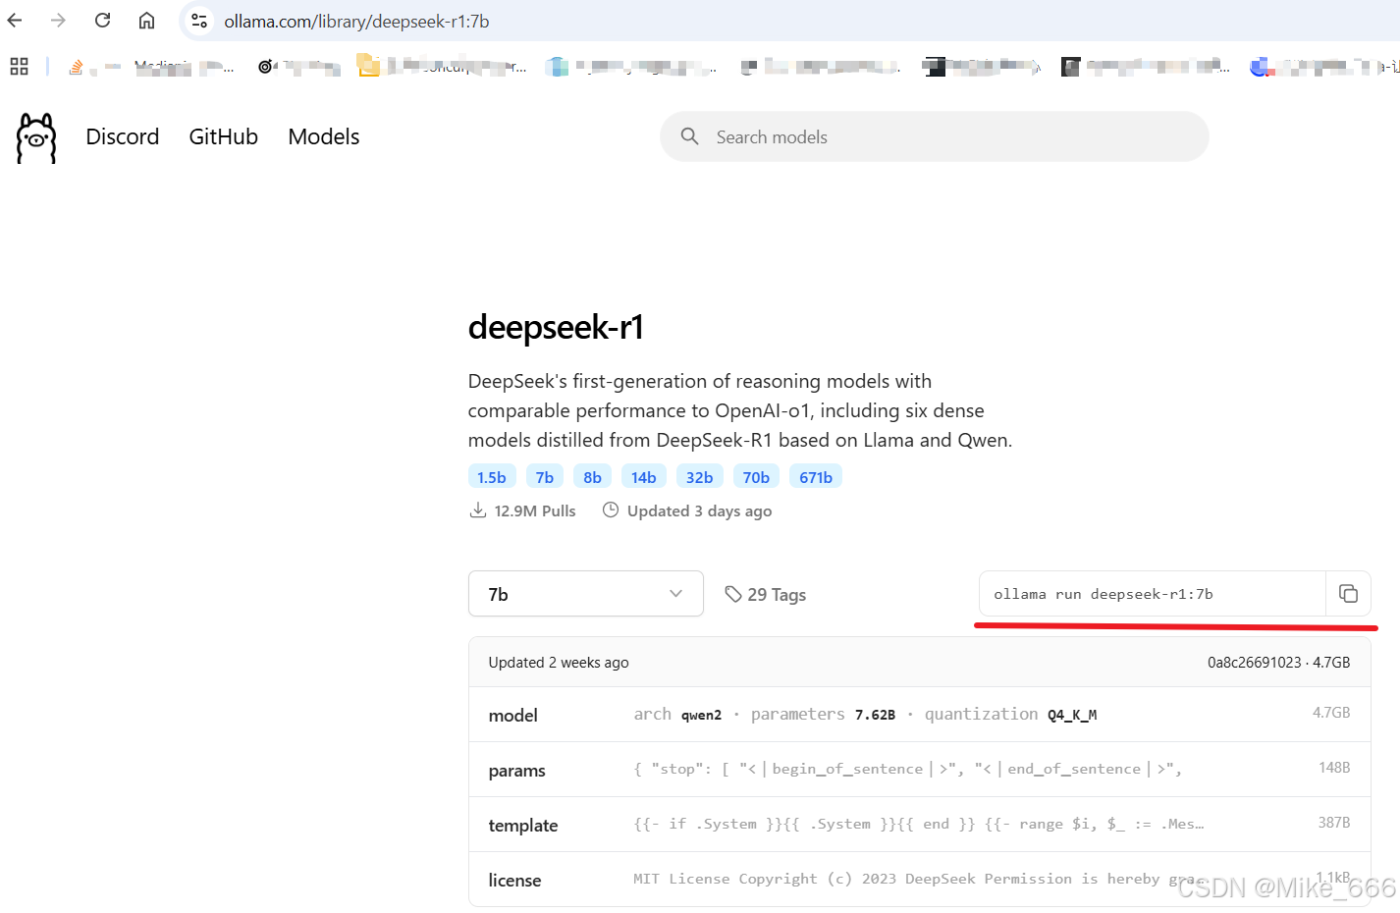Click the 4.7GB size in model row

click(x=1331, y=713)
